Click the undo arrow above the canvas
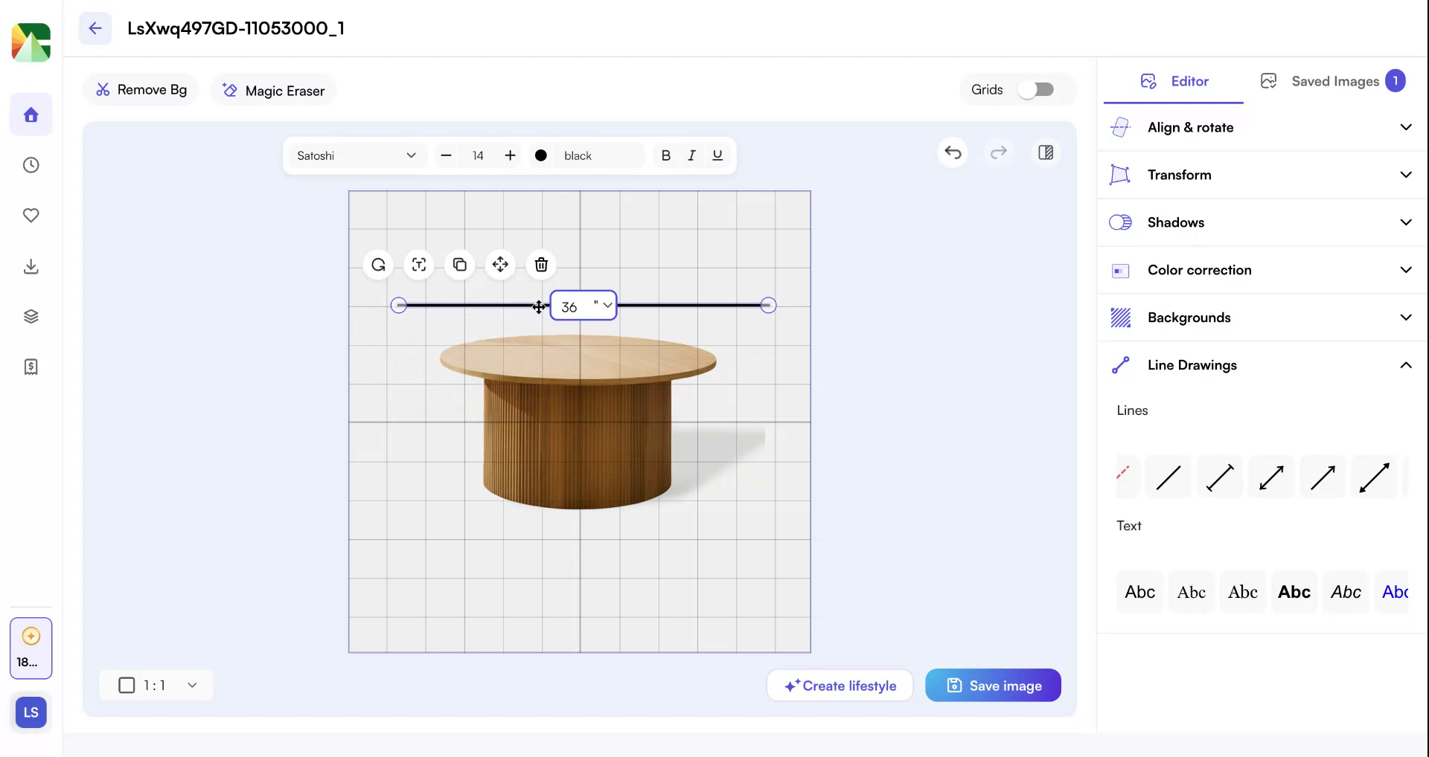Screen dimensions: 1429x757 pos(953,153)
